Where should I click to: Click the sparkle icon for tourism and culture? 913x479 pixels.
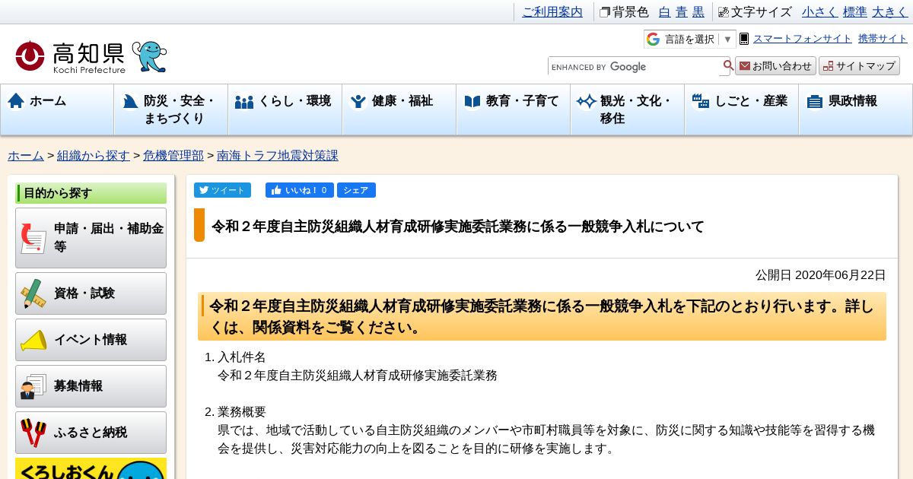[x=587, y=101]
